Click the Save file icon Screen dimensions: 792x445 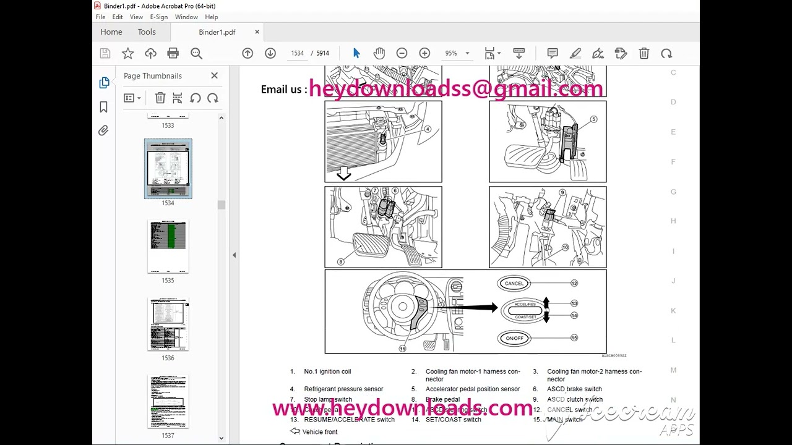(105, 54)
